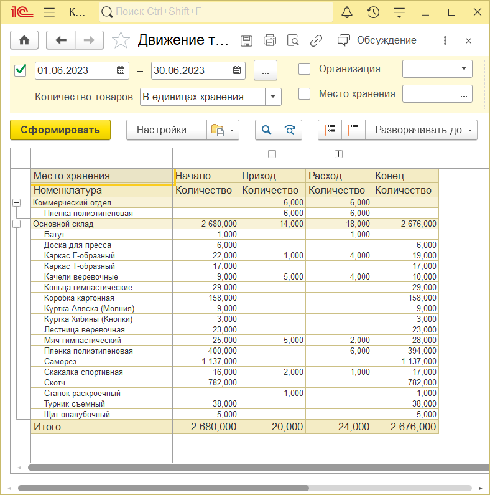490x495 pixels.
Task: Open the Обсуждение discussion
Action: (377, 40)
